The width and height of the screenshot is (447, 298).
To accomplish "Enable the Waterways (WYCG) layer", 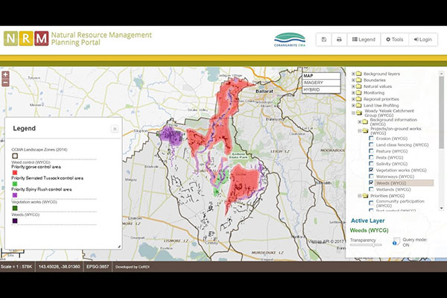I will (371, 177).
